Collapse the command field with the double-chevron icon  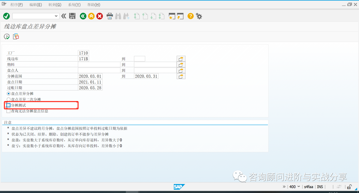click(x=63, y=16)
